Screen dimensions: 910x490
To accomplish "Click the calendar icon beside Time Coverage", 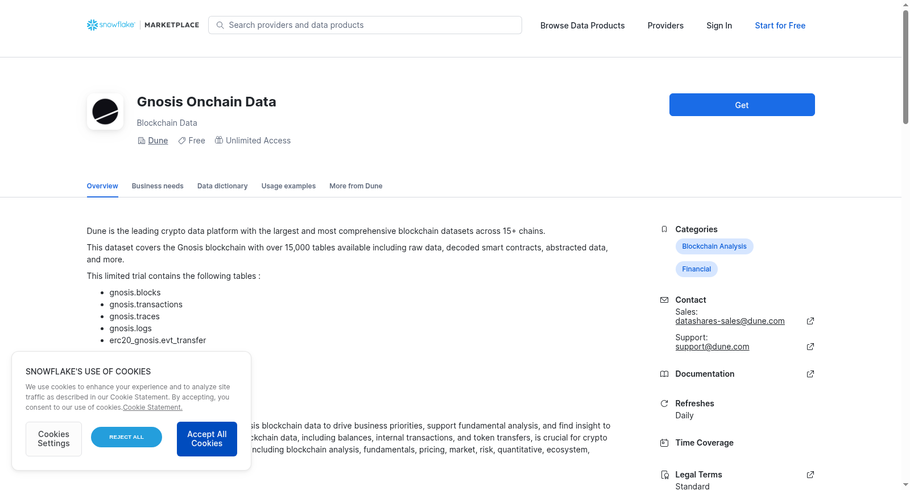I will (x=664, y=443).
